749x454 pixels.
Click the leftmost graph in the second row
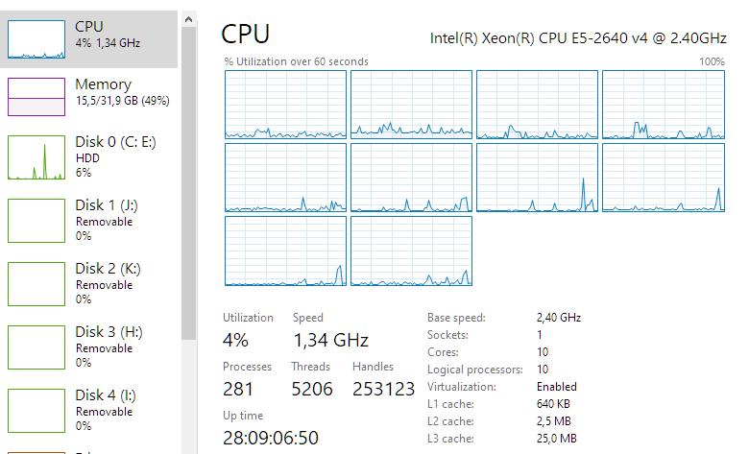click(x=285, y=178)
